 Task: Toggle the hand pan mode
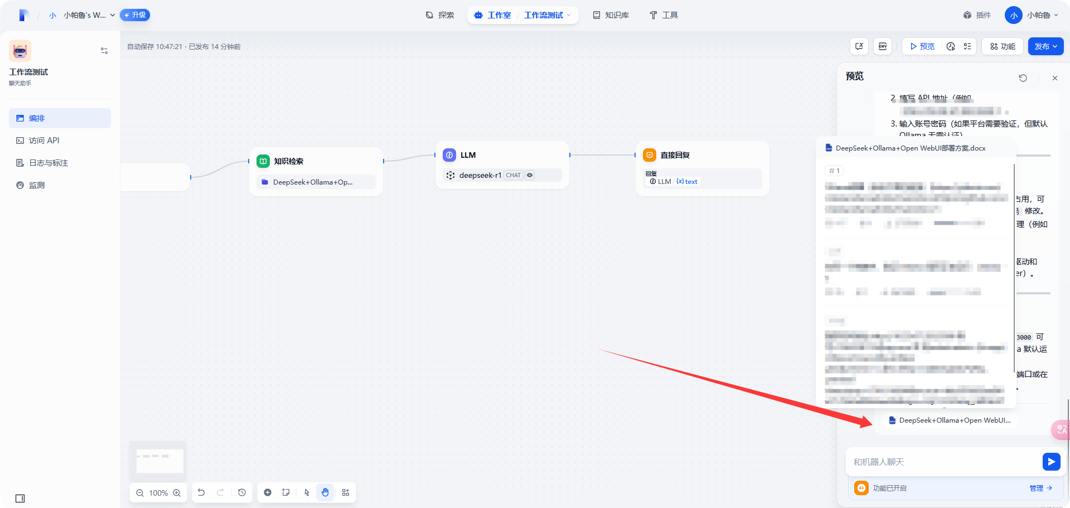click(325, 492)
